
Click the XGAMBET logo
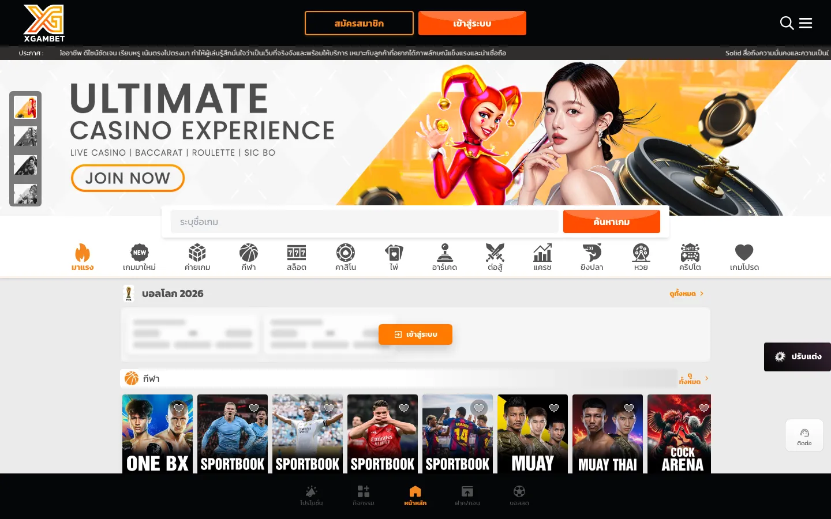click(44, 23)
